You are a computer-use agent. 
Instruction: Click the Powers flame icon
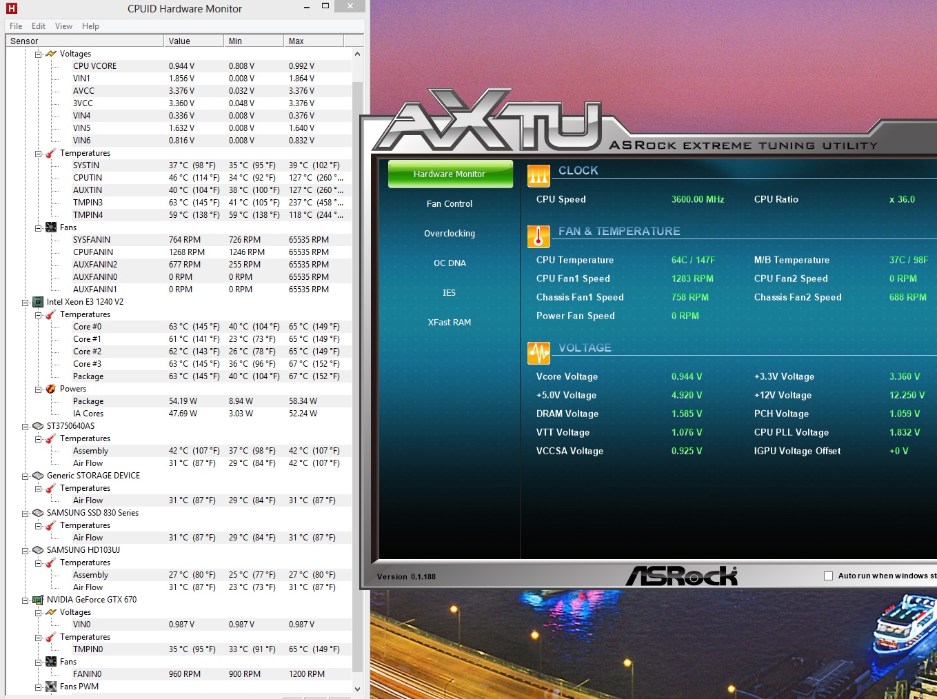click(x=51, y=389)
